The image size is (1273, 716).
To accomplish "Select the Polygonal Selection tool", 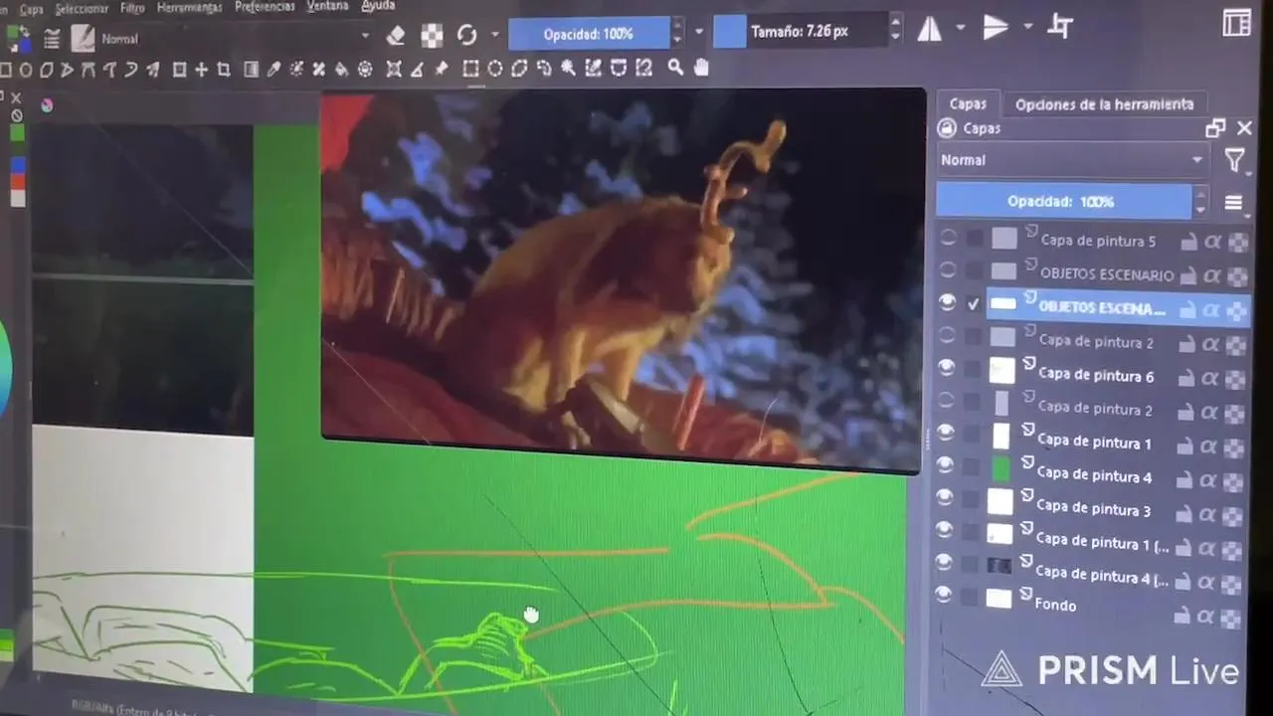I will pos(519,69).
